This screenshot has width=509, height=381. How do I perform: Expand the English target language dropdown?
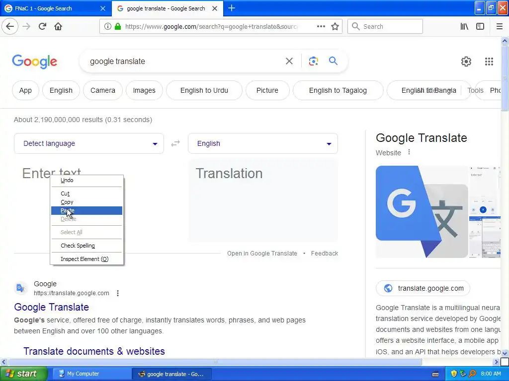point(263,143)
